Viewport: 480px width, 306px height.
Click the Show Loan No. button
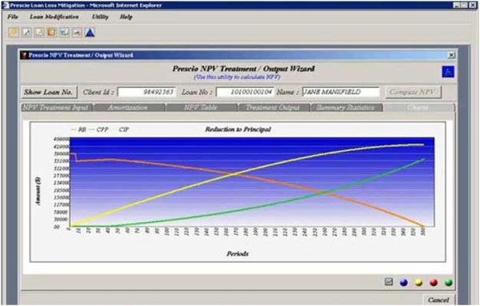coord(49,92)
